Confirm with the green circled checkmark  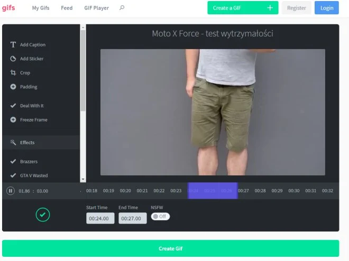[43, 215]
